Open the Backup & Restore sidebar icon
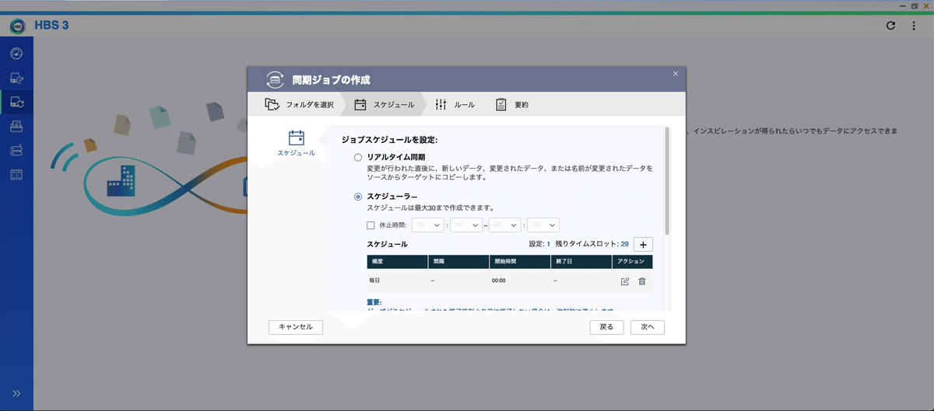934x411 pixels. [x=16, y=78]
